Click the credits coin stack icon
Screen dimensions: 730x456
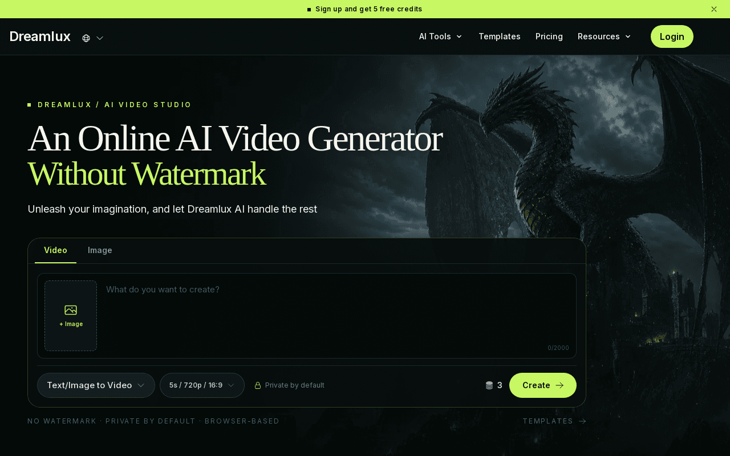(489, 385)
